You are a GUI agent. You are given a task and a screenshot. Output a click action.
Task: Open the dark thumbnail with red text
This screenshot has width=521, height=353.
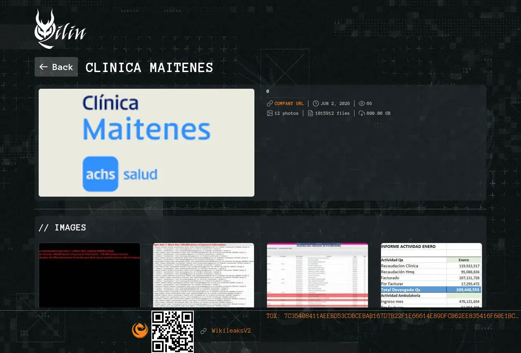(90, 276)
